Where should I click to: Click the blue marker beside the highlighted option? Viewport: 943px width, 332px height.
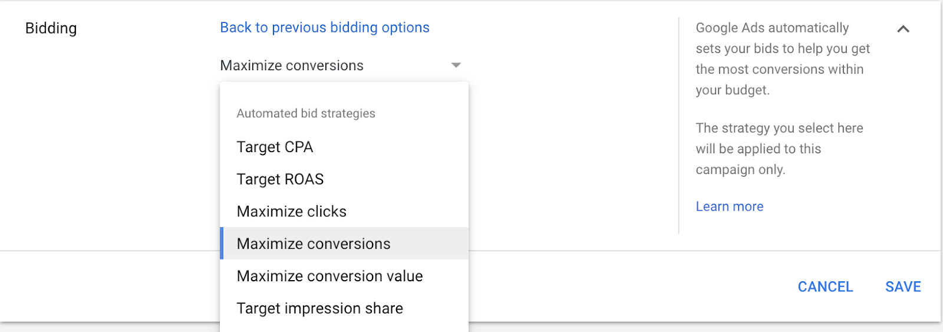(x=222, y=244)
